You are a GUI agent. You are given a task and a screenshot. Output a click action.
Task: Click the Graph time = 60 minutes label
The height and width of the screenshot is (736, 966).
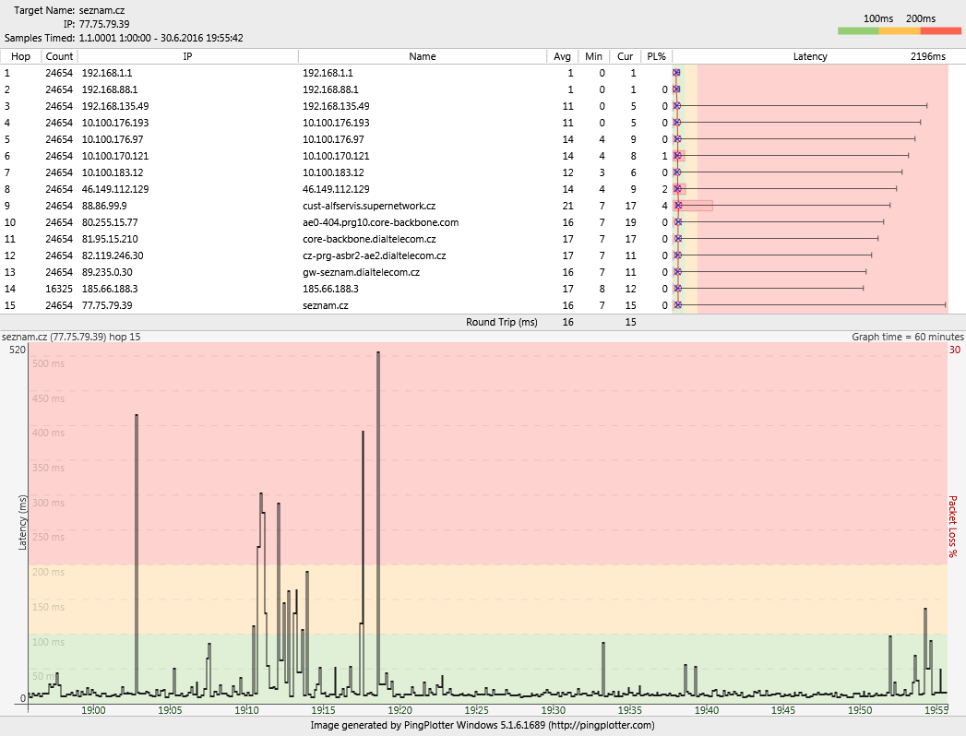[907, 337]
